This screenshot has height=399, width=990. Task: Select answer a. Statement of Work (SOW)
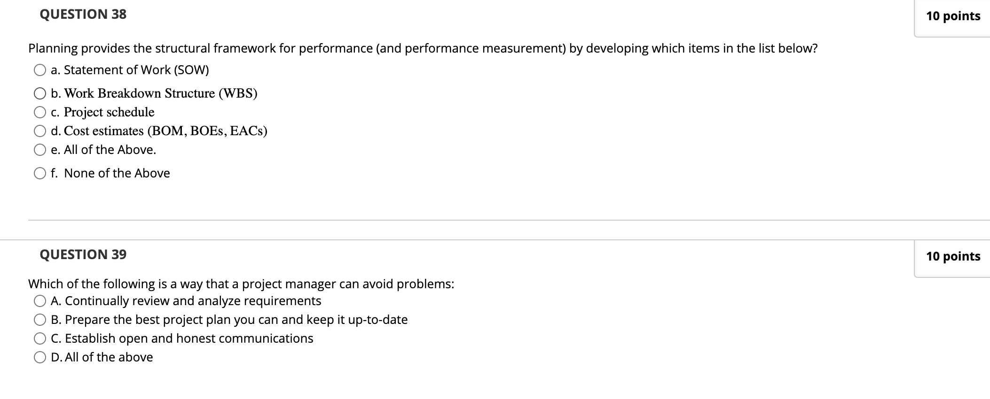(x=39, y=70)
